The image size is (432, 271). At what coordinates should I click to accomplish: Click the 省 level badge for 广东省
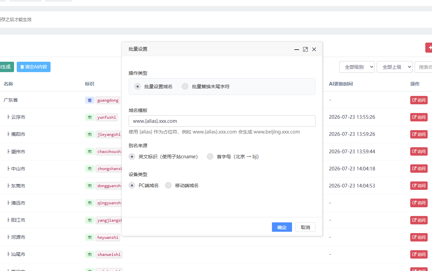coord(90,100)
